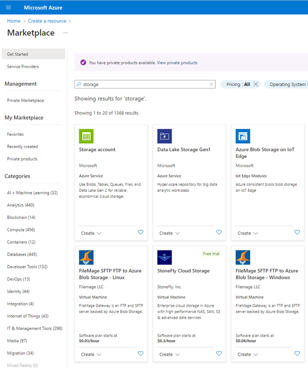Open Private Marketplace in the Management section
Screen dimensions: 308x369
(x=25, y=100)
